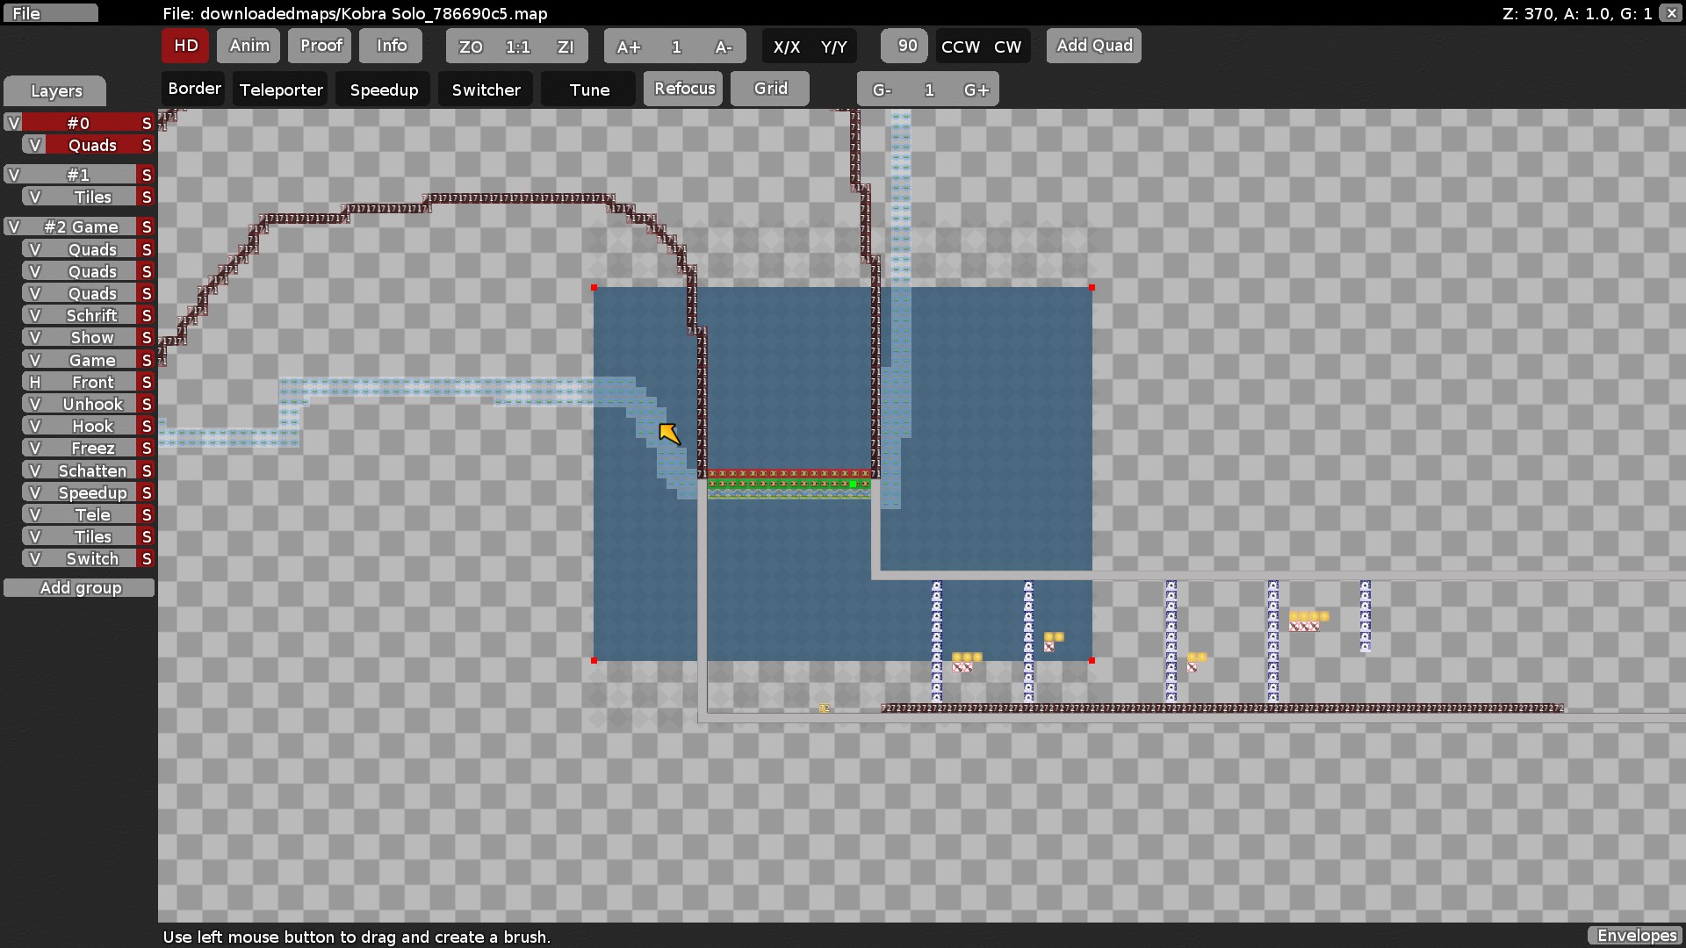Screen dimensions: 1686x948
Task: Click the Add group button
Action: (79, 587)
